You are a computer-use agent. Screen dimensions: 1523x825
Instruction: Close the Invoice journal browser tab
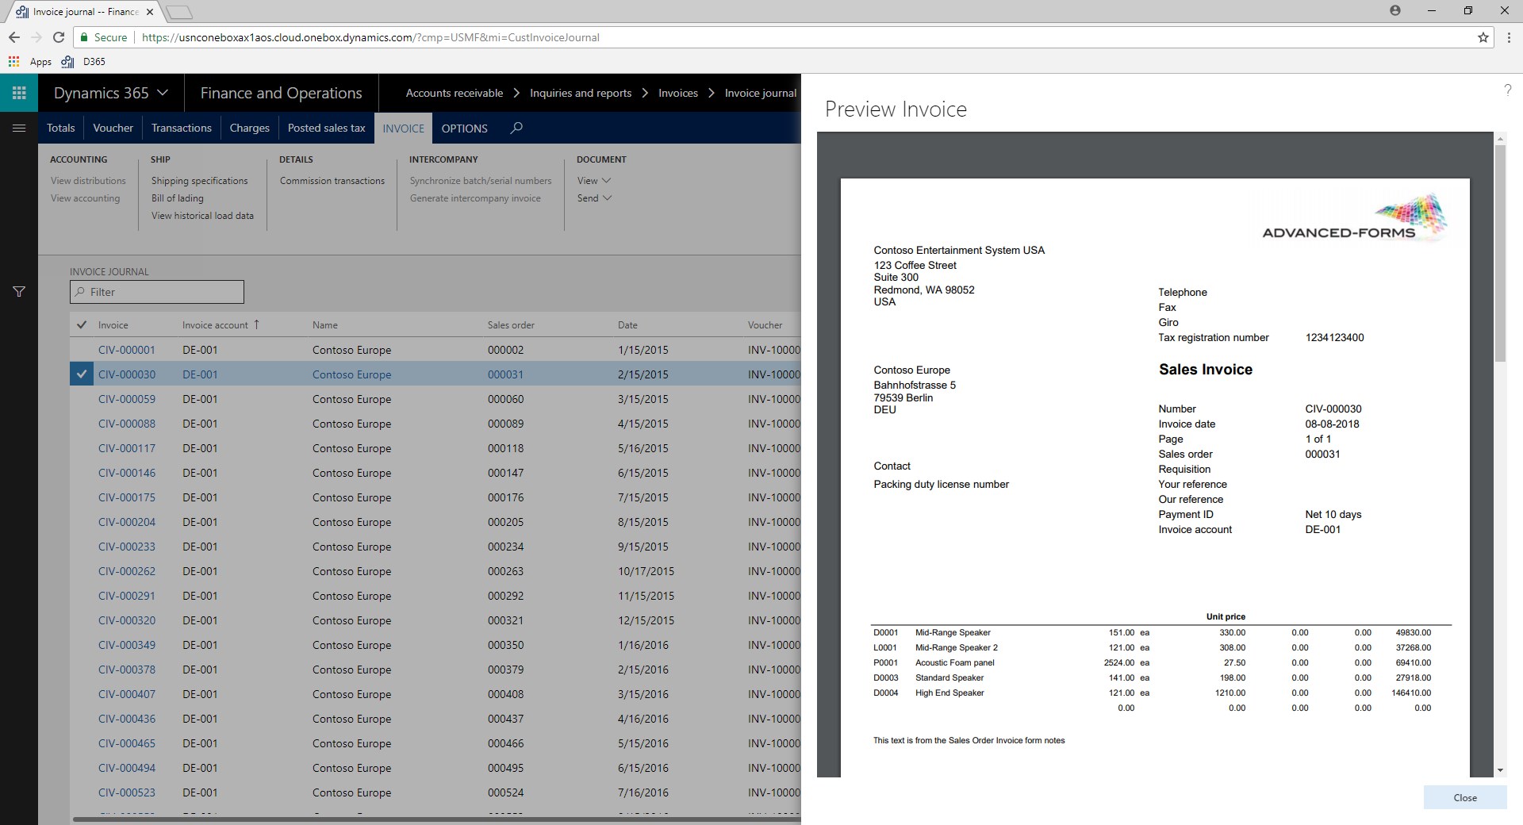tap(150, 12)
